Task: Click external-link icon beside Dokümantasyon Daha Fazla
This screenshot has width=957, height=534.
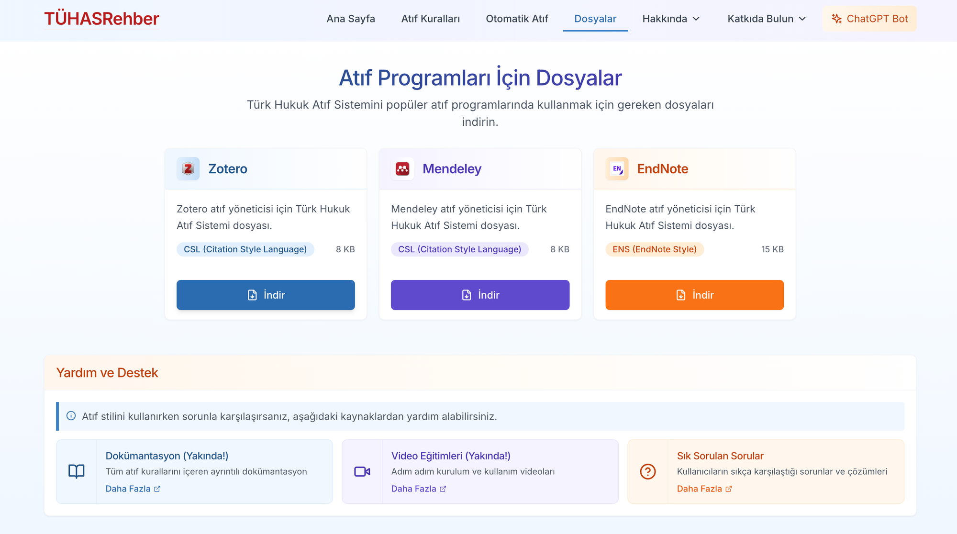Action: pyautogui.click(x=157, y=489)
